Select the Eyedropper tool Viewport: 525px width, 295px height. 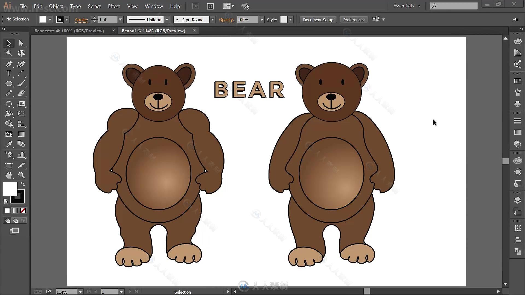9,144
